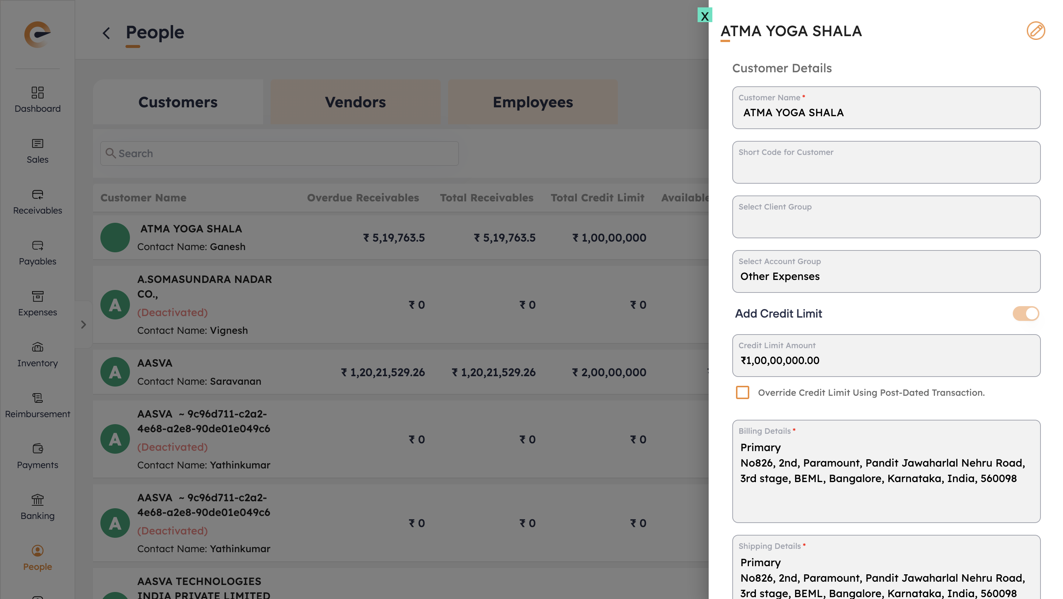The image size is (1063, 599).
Task: Click the Short Code for Customer field
Action: (x=886, y=162)
